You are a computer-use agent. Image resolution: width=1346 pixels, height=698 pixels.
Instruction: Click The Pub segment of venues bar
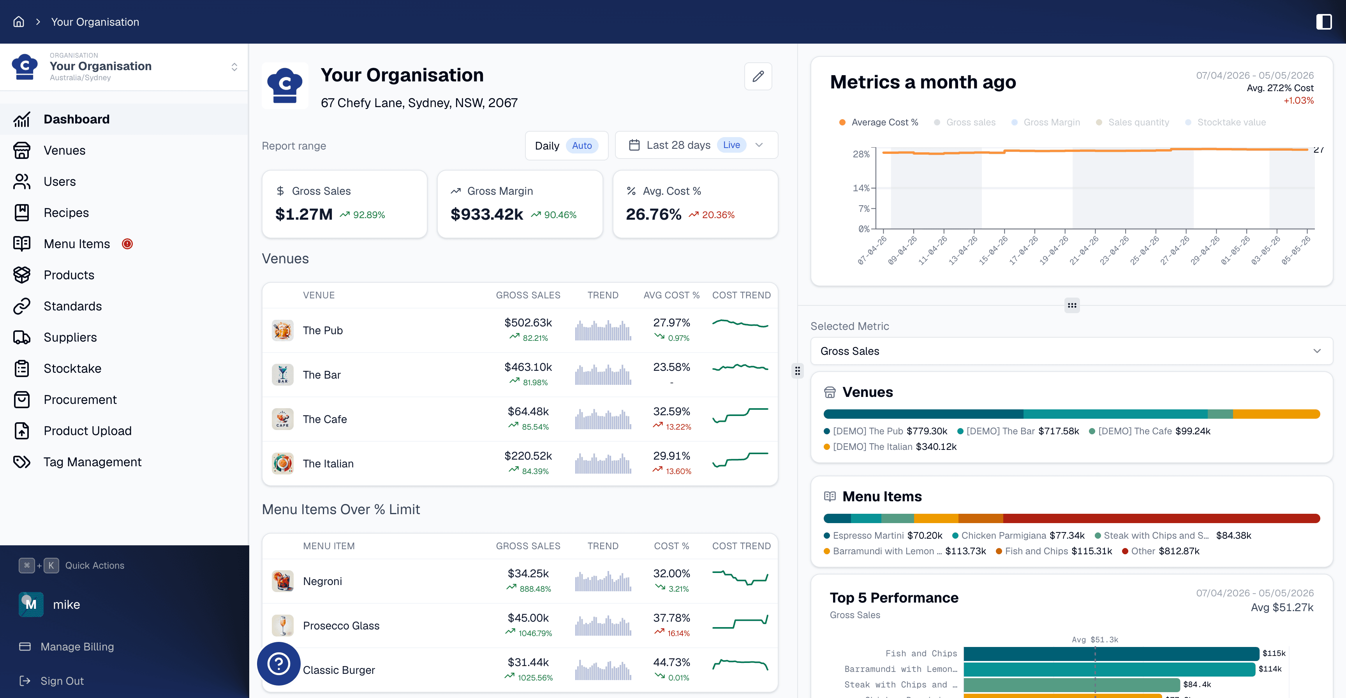point(923,414)
